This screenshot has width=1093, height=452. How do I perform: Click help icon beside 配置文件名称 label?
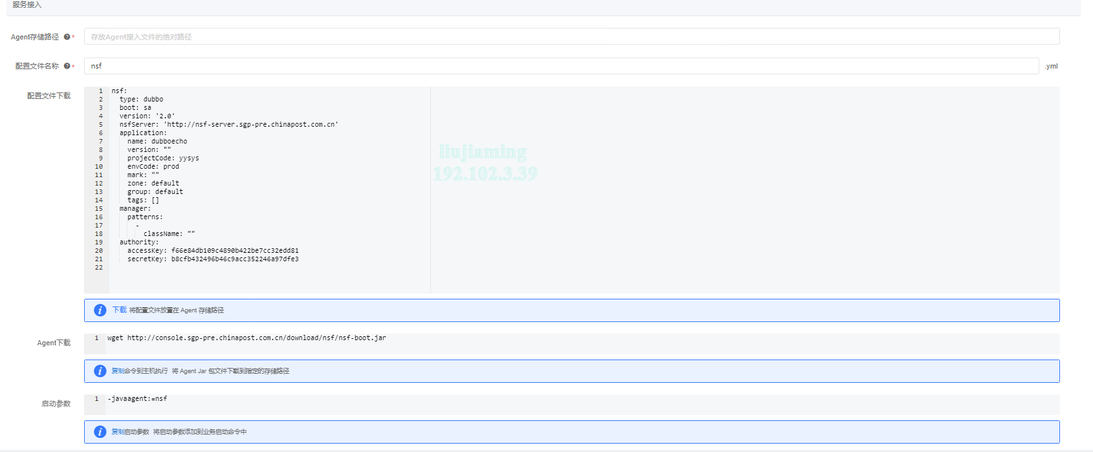(67, 66)
